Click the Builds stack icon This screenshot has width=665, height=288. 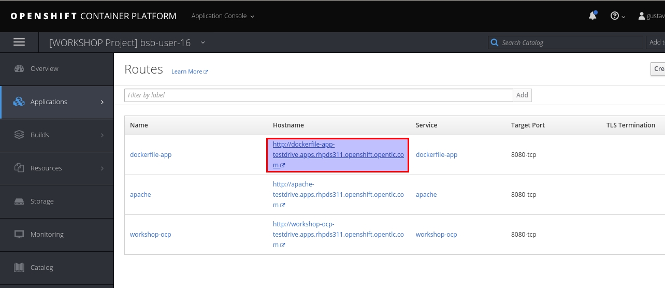[x=19, y=135]
